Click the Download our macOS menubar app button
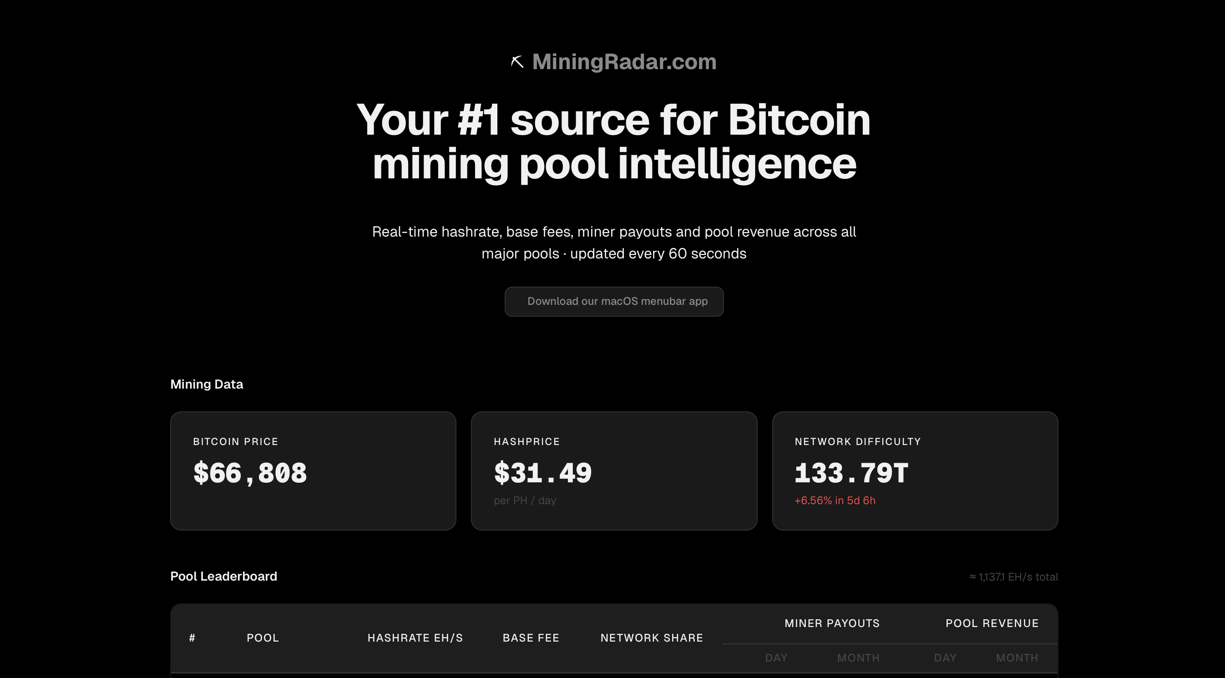The width and height of the screenshot is (1225, 678). coord(614,301)
